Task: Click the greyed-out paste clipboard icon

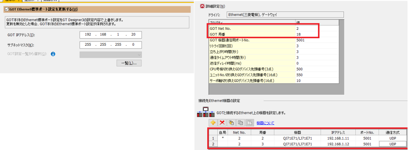Action: click(250, 123)
